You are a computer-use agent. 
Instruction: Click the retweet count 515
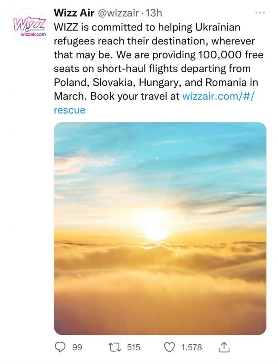pos(134,347)
